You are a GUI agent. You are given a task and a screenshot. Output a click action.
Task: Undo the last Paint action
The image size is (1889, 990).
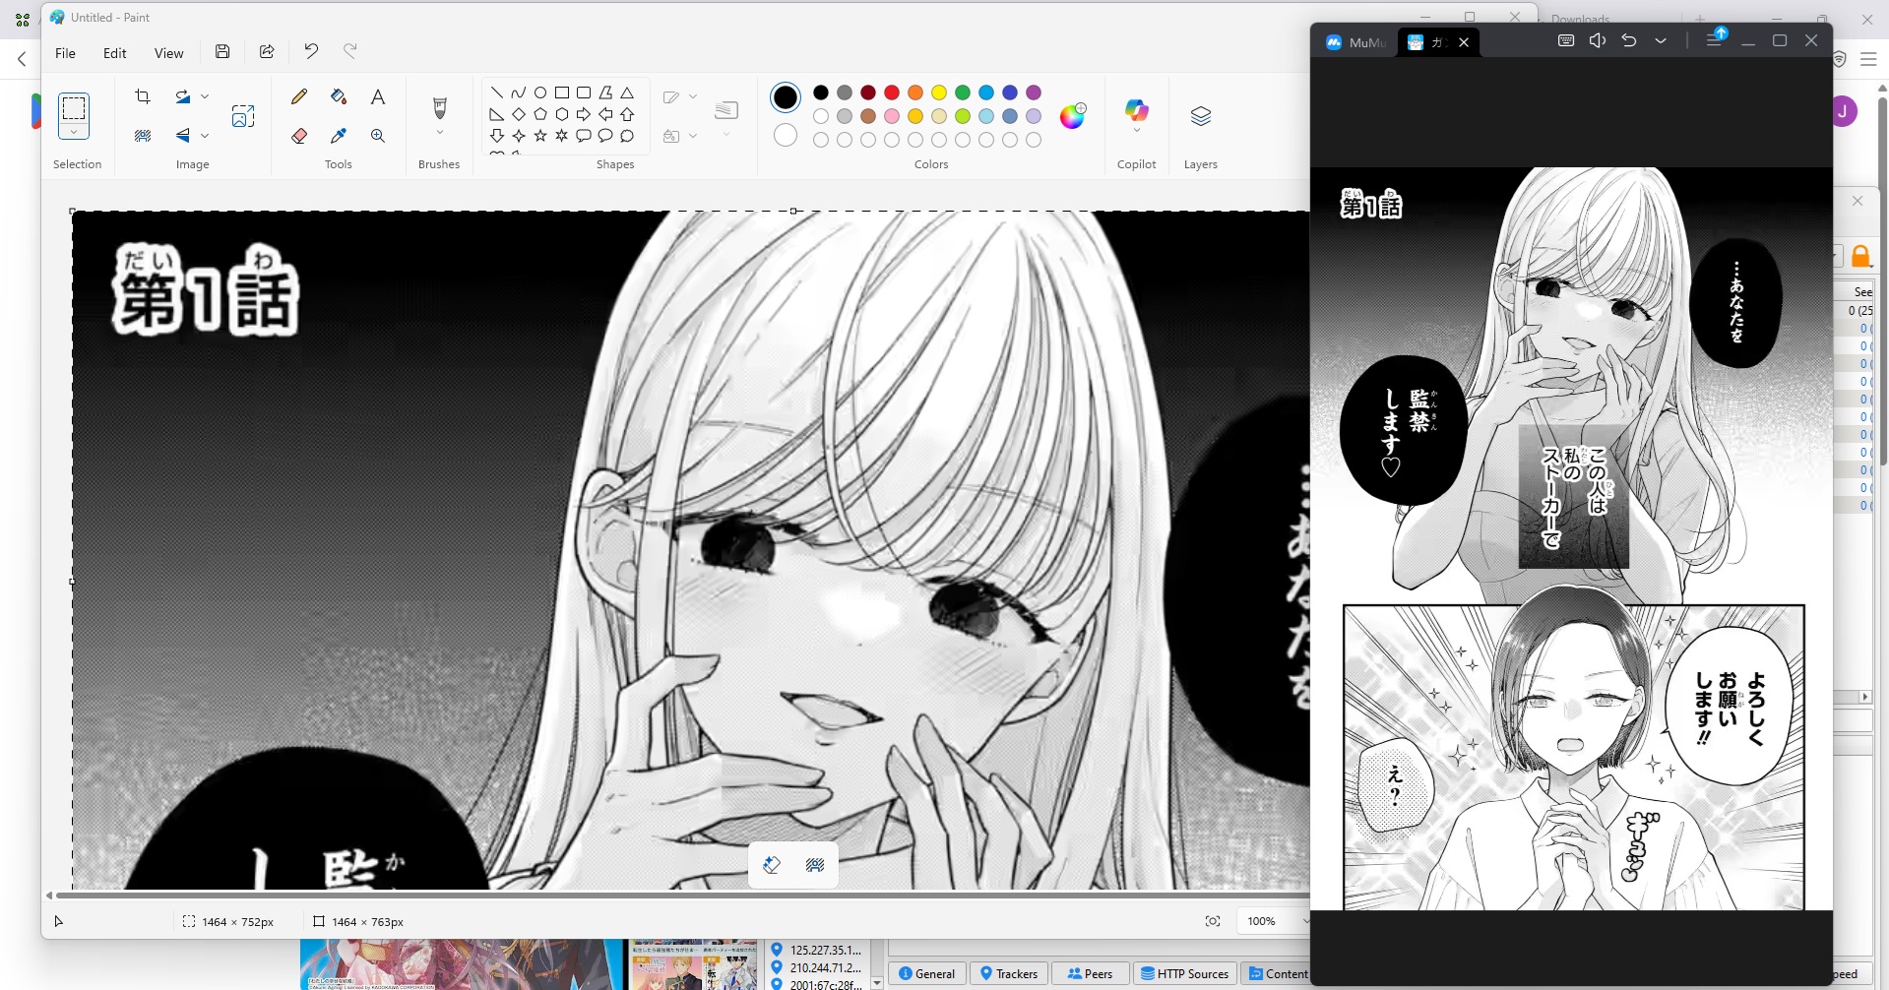[311, 51]
